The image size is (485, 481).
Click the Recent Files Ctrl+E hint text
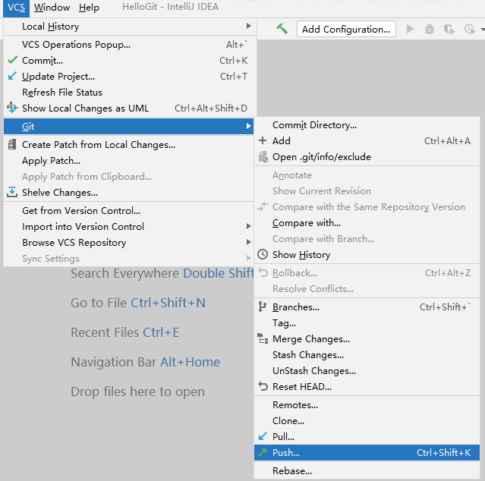point(125,332)
